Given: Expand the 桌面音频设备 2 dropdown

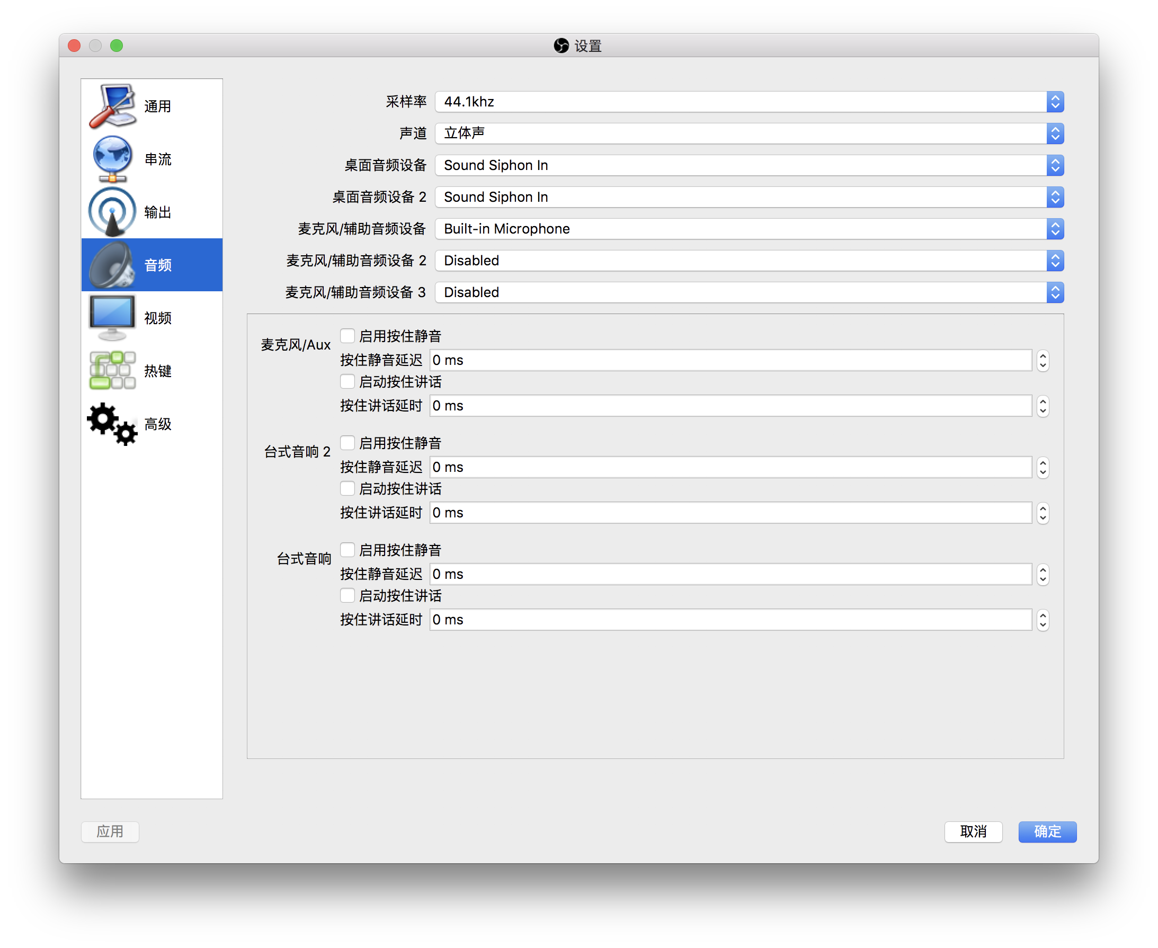Looking at the screenshot, I should click(749, 196).
